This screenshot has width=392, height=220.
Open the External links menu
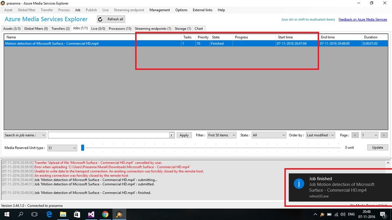pyautogui.click(x=203, y=10)
